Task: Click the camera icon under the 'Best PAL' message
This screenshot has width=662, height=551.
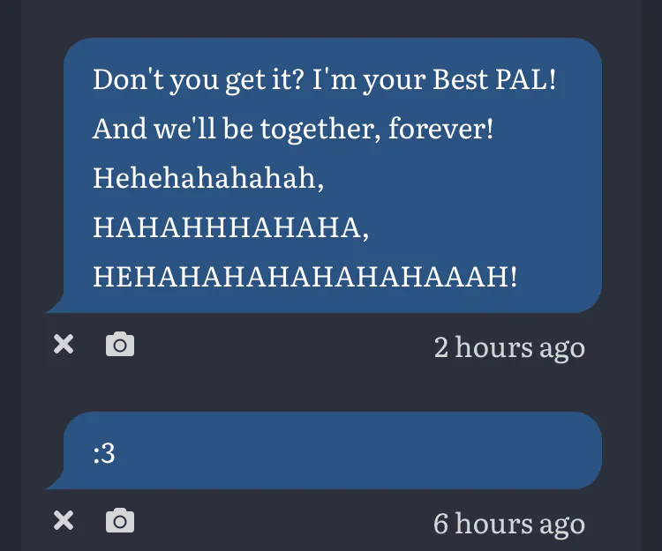Action: [x=120, y=344]
